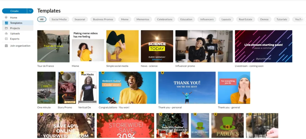The image size is (306, 139).
Task: Filter templates by Business Promos
Action: coord(103,19)
